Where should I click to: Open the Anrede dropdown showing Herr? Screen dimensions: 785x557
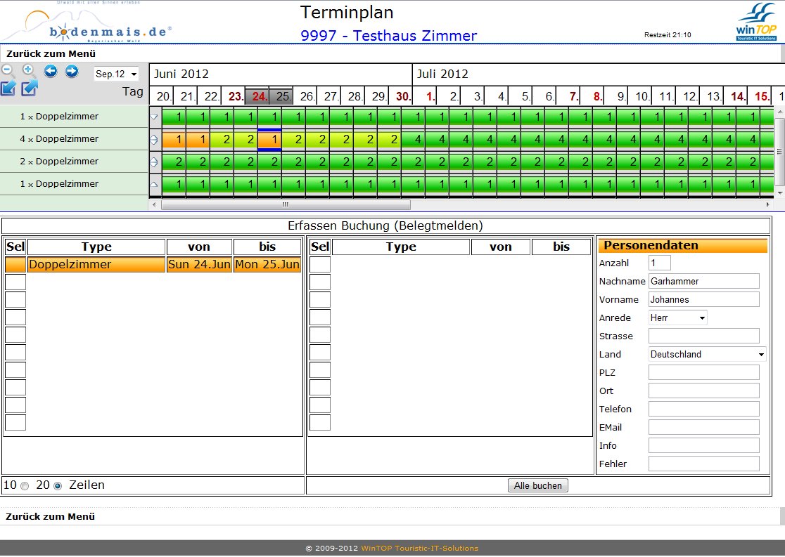[x=677, y=318]
